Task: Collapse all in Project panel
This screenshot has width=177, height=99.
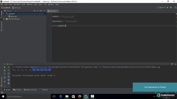Action: [37, 11]
